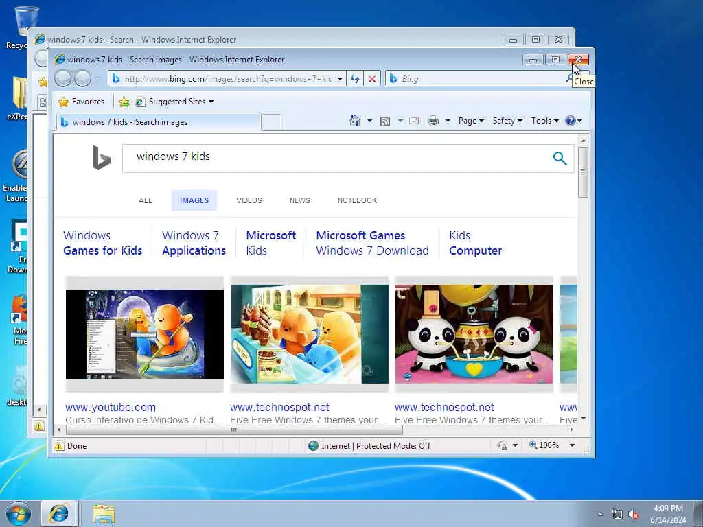
Task: Click Kids Computer suggestion
Action: click(475, 243)
